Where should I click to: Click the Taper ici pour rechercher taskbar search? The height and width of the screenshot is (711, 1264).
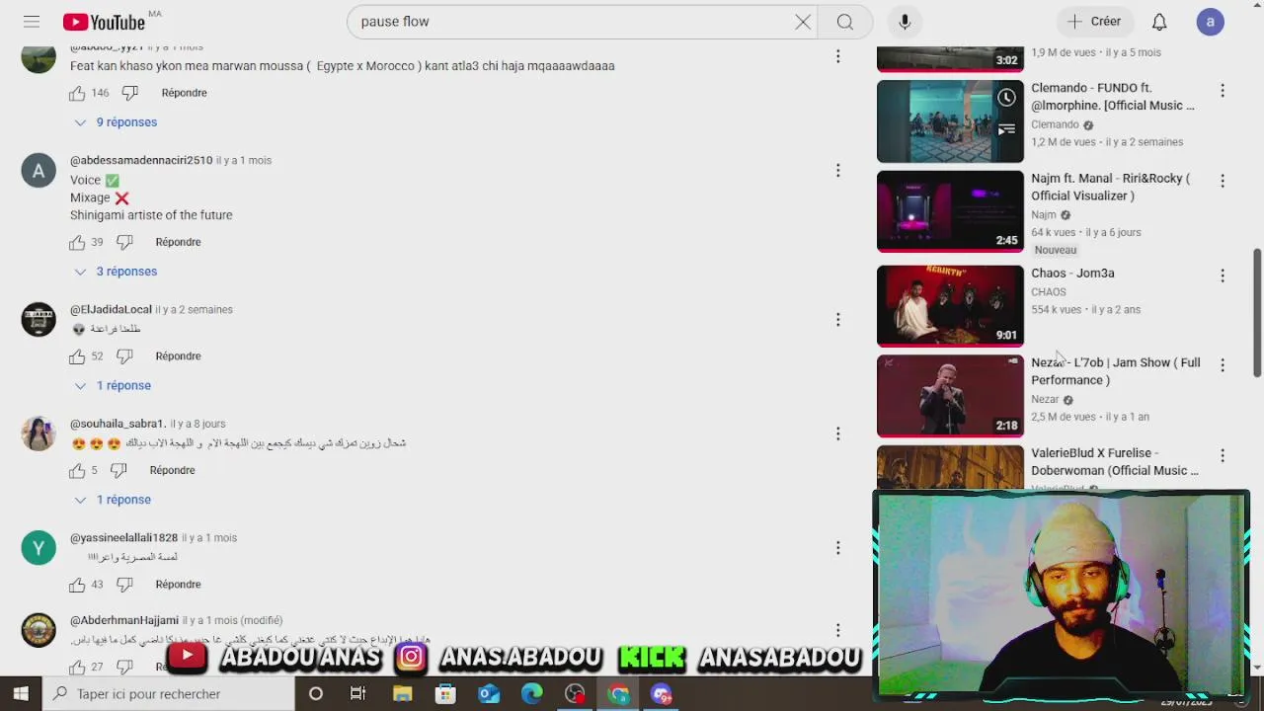(x=169, y=694)
